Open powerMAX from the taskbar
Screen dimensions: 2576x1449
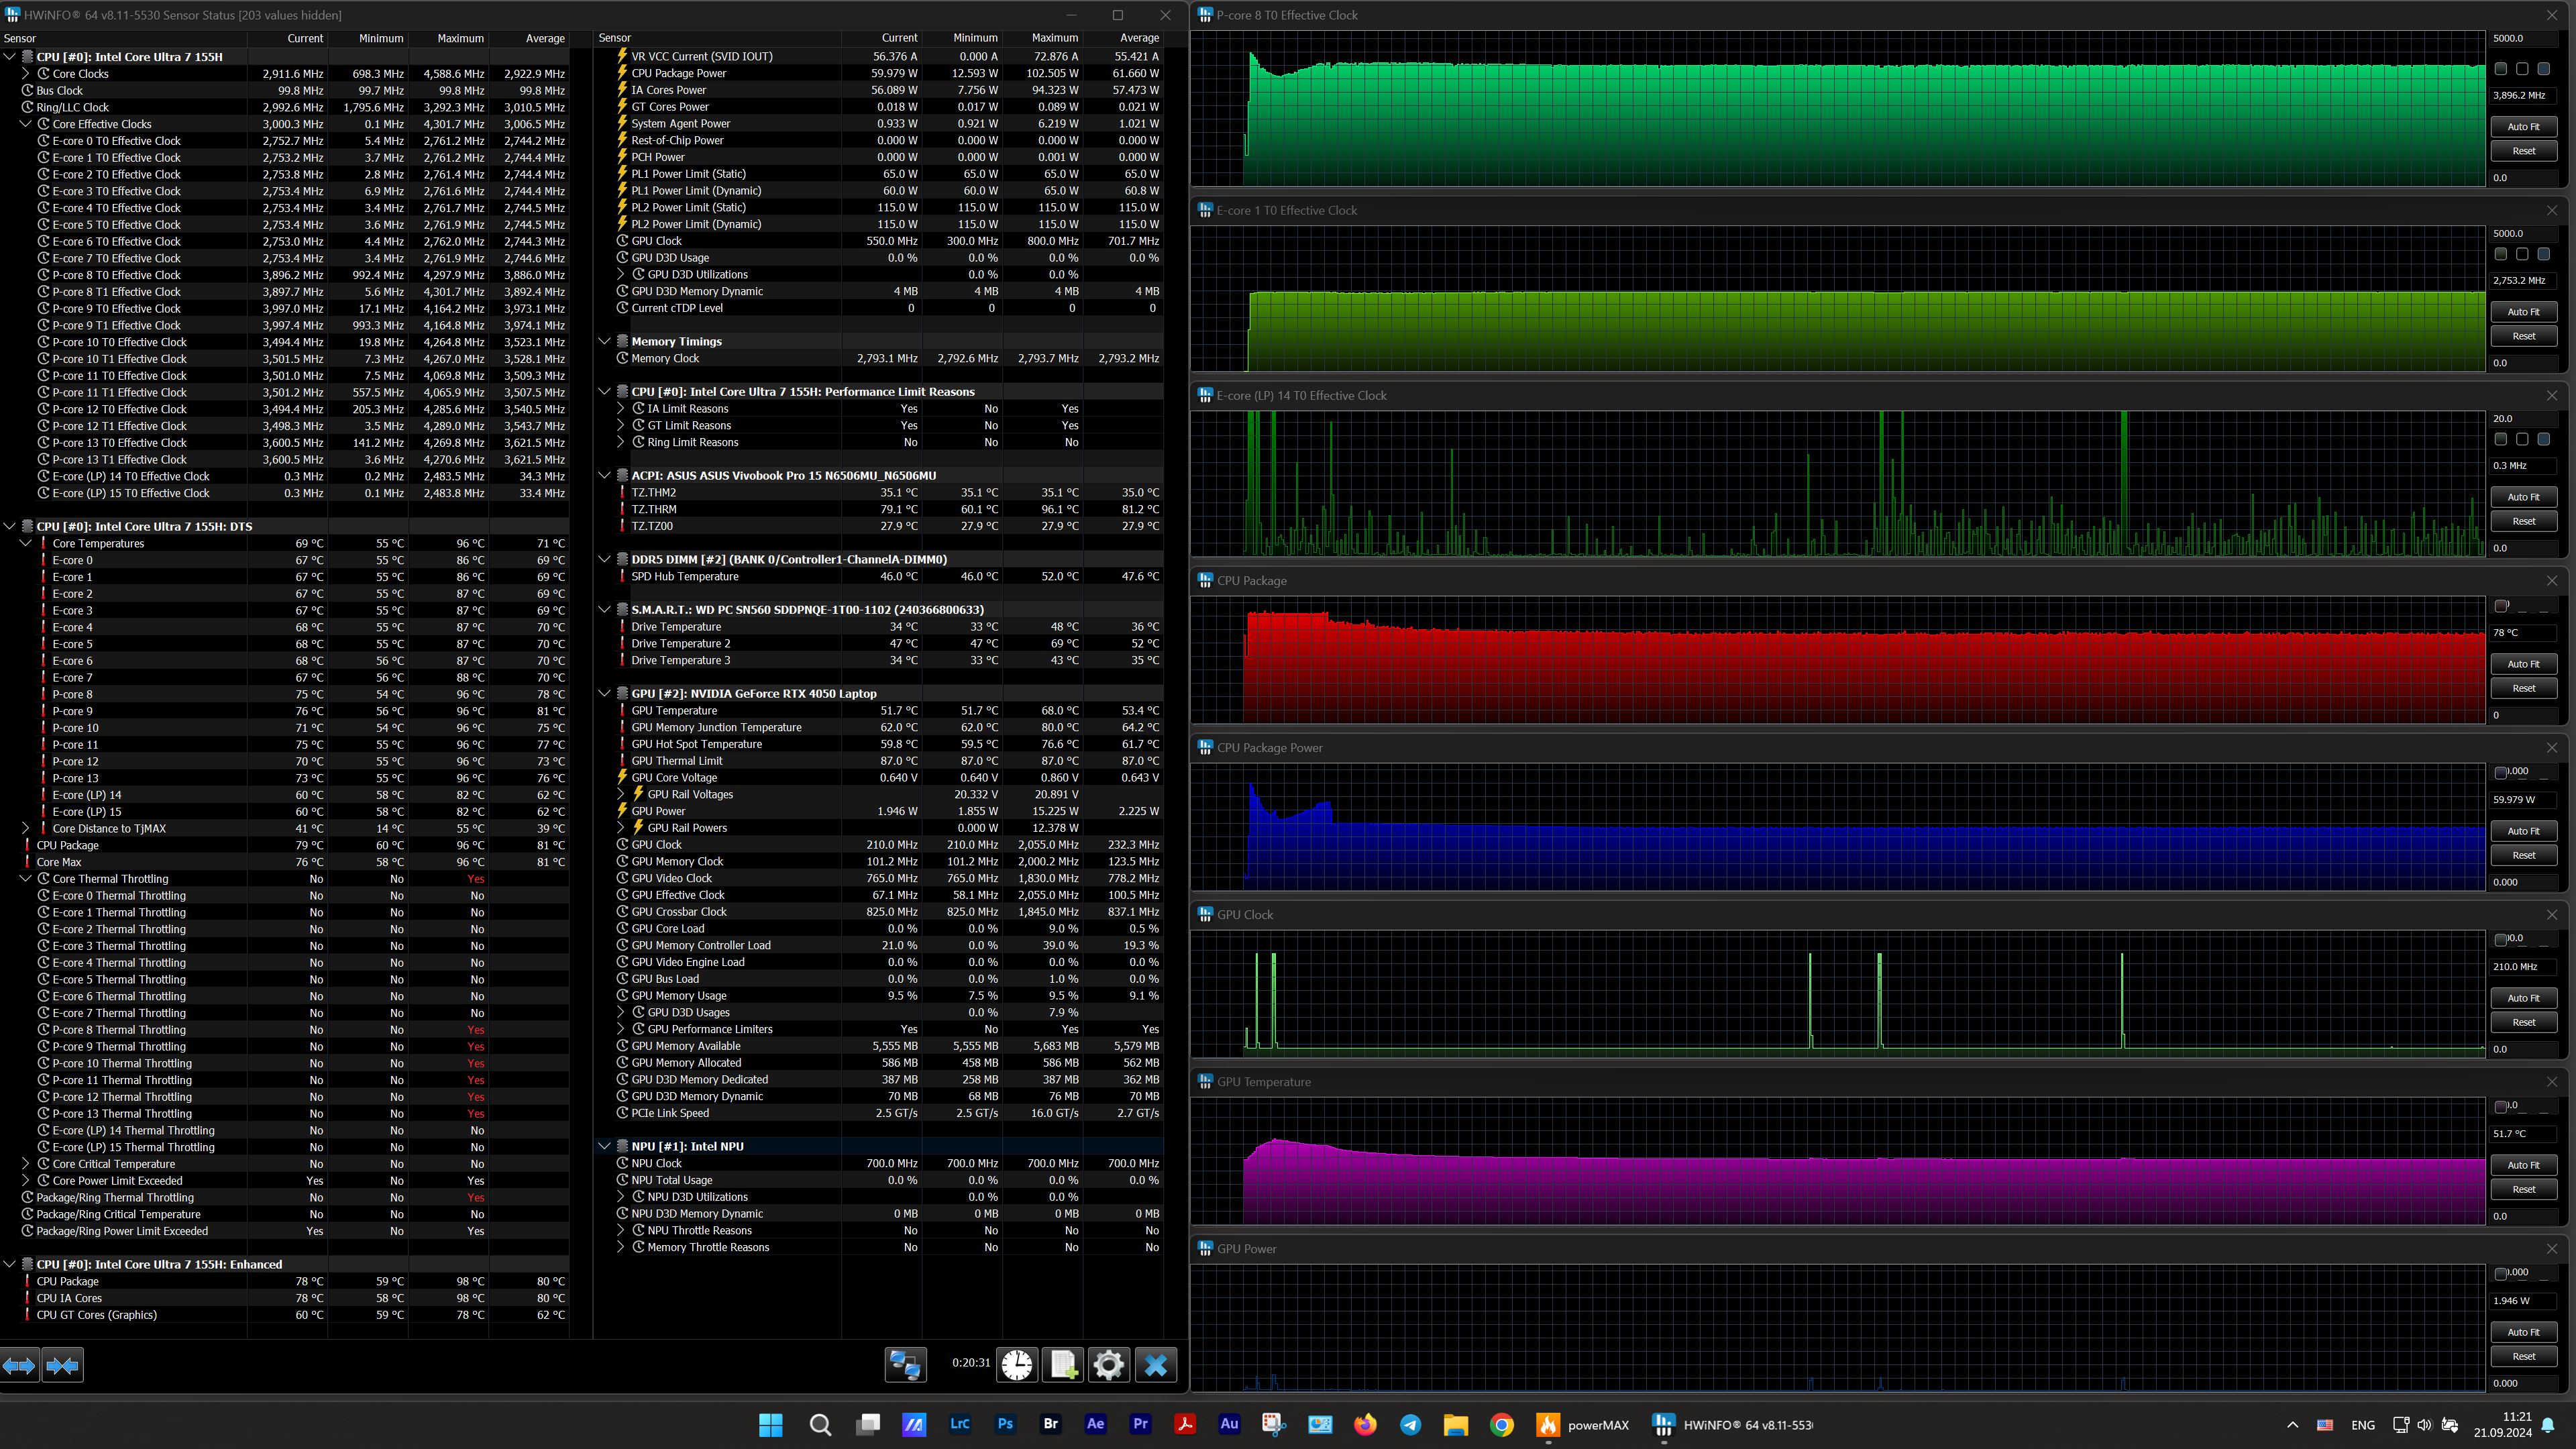point(1584,1425)
